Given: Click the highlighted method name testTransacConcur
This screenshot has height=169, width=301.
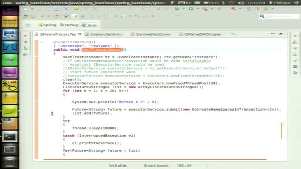Looking at the screenshot, I should point(102,50).
